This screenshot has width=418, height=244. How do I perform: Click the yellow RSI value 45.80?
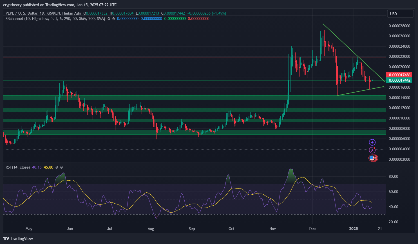coord(48,167)
